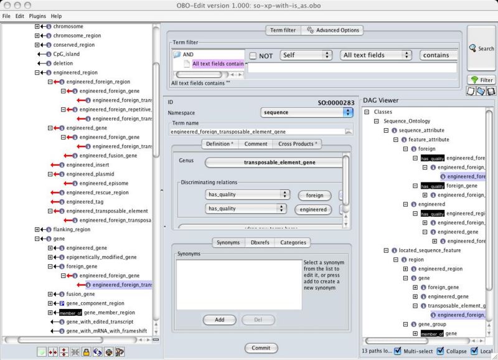Open the has_quality dropdown next to foreign

[247, 194]
